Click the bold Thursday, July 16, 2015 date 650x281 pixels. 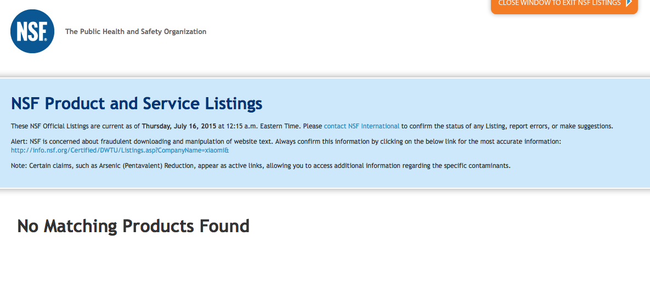[179, 126]
